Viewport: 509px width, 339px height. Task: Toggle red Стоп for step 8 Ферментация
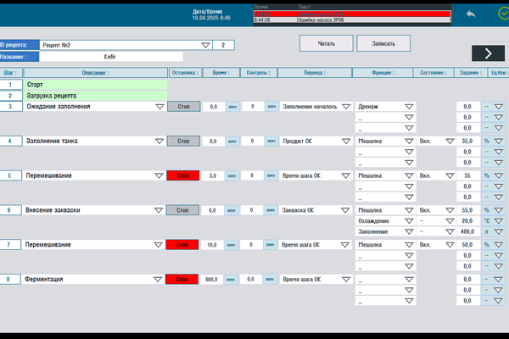184,279
